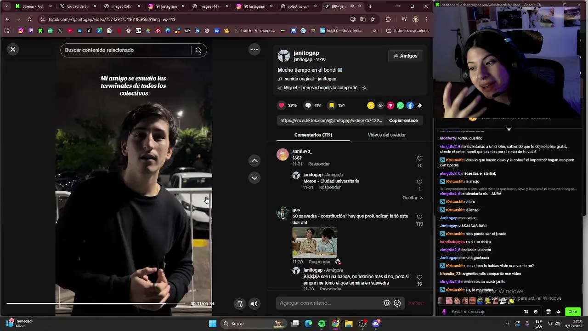The width and height of the screenshot is (588, 331).
Task: Click the @ mention icon in comment box
Action: (387, 303)
